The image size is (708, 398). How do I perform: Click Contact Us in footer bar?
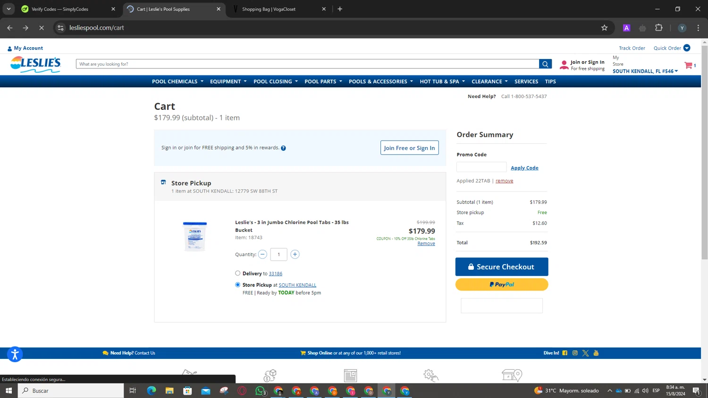point(144,353)
